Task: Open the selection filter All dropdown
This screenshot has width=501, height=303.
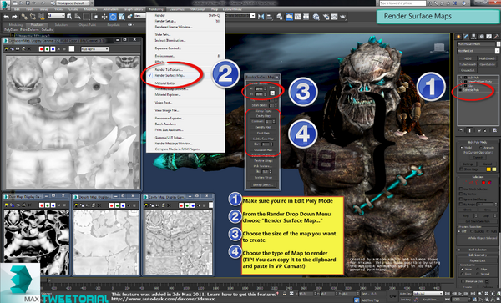Action: click(x=56, y=16)
